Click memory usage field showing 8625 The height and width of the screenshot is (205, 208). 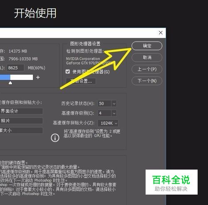[x=15, y=68]
